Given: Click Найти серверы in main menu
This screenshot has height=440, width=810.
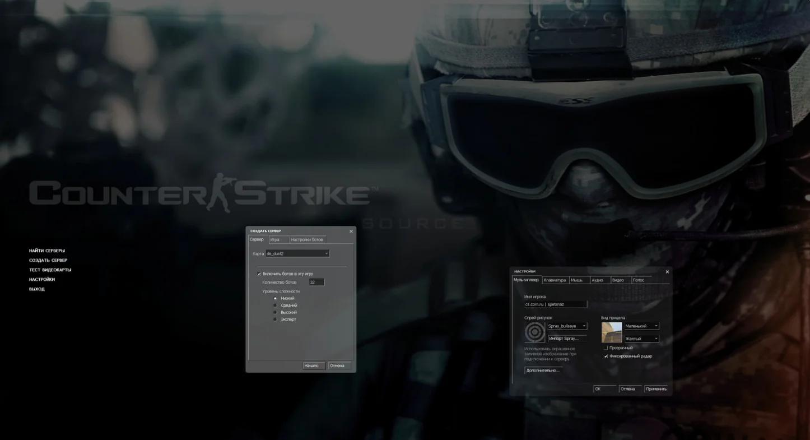Looking at the screenshot, I should click(47, 251).
